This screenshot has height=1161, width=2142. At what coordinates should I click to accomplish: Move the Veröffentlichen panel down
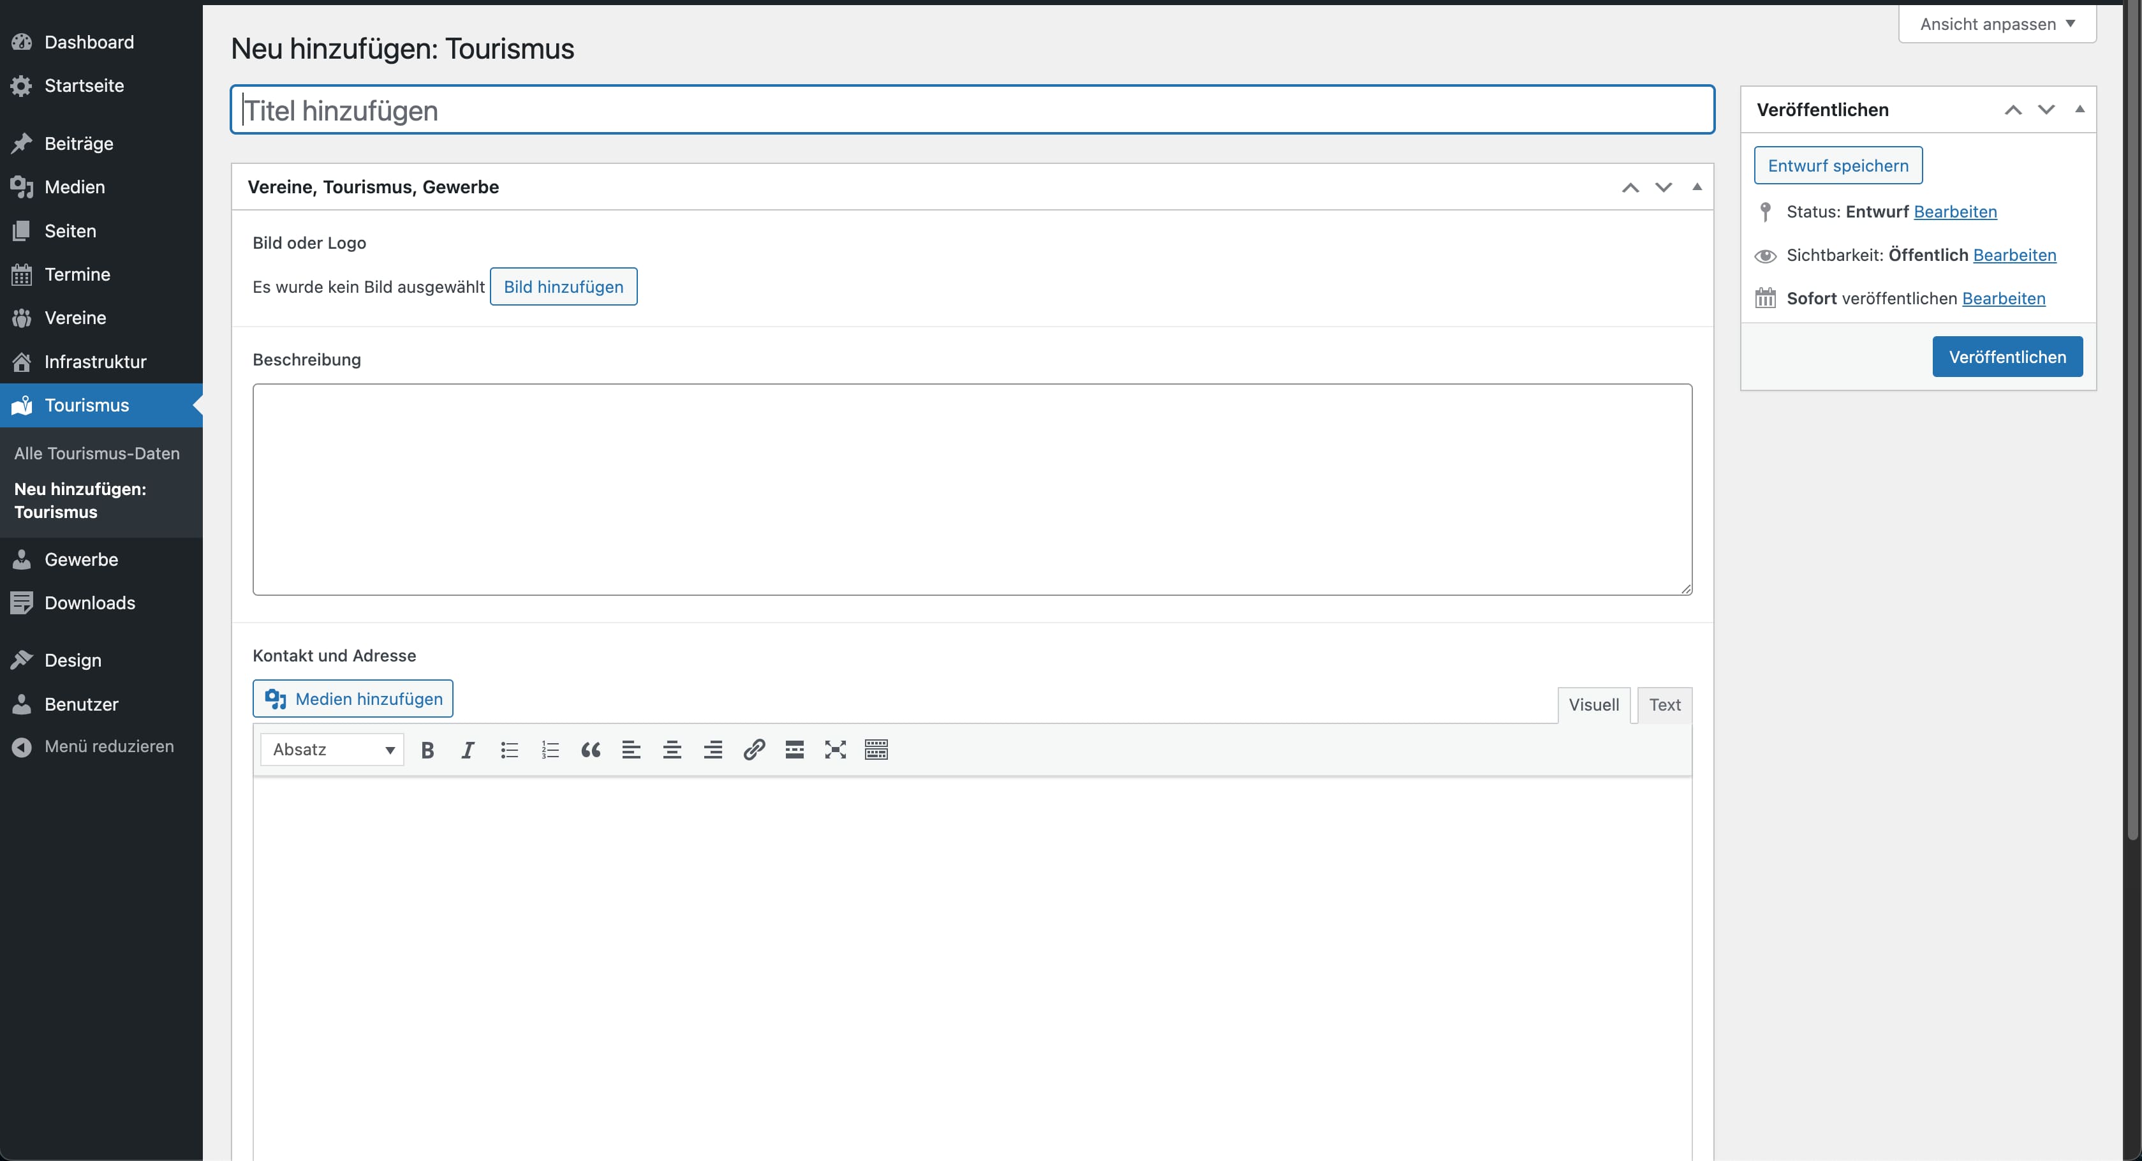(x=2046, y=109)
